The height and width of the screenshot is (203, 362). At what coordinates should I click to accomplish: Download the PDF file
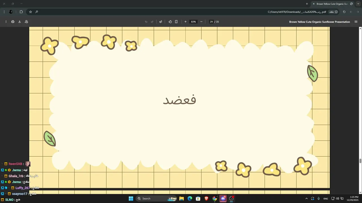(20, 22)
